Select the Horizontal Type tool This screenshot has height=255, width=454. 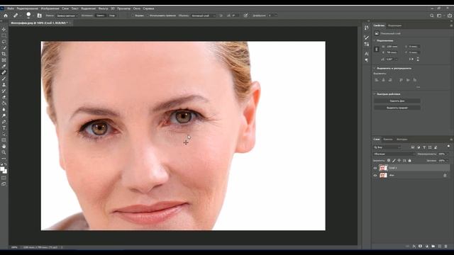(x=4, y=127)
